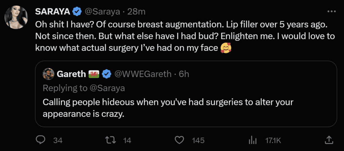Open the @WWEGareth handle link

[x=144, y=74]
